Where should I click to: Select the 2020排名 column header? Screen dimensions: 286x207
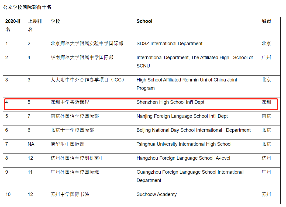click(13, 25)
